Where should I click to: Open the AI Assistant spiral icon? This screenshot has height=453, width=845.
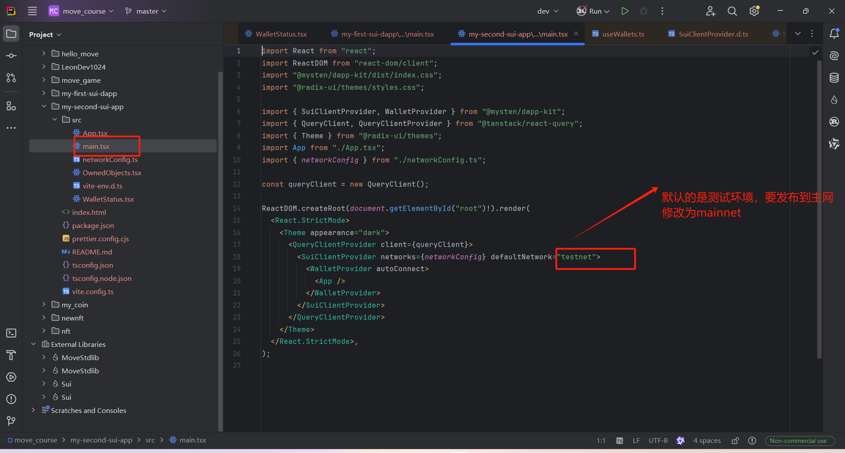(834, 55)
